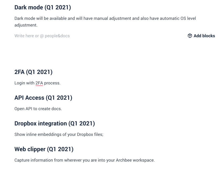The height and width of the screenshot is (186, 222).
Task: Click the underlined 2FA word in the paragraph
Action: pos(39,83)
